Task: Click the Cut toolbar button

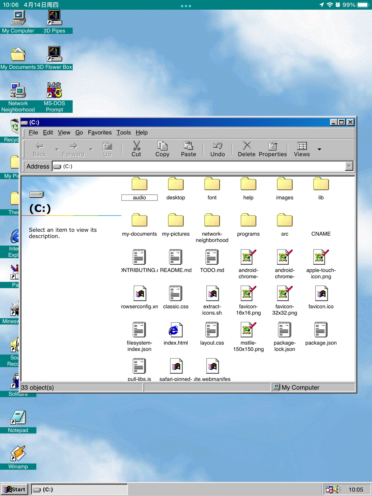Action: coord(136,149)
